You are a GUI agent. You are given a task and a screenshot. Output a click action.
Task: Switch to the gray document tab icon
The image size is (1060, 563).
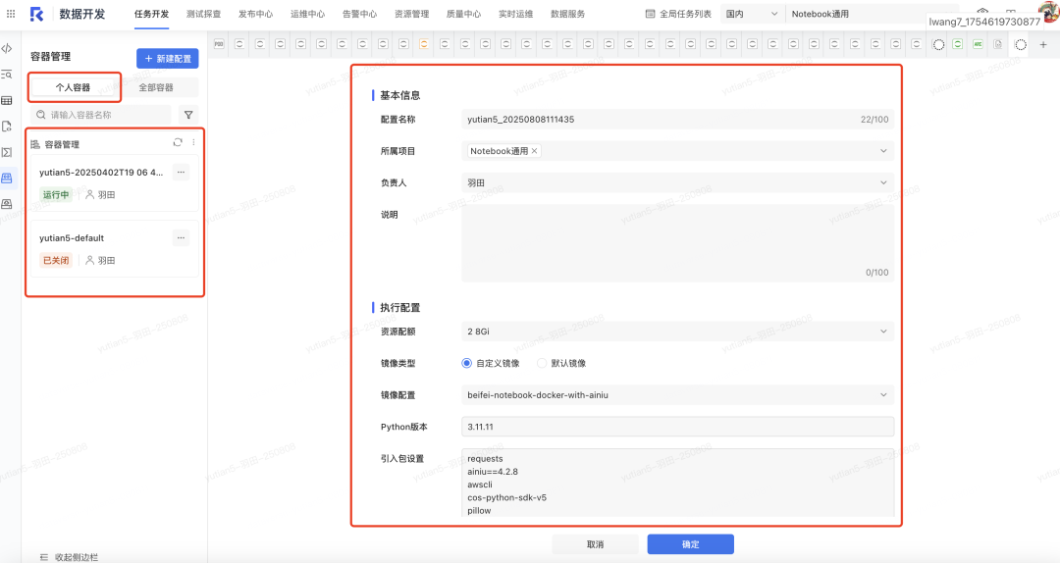998,44
